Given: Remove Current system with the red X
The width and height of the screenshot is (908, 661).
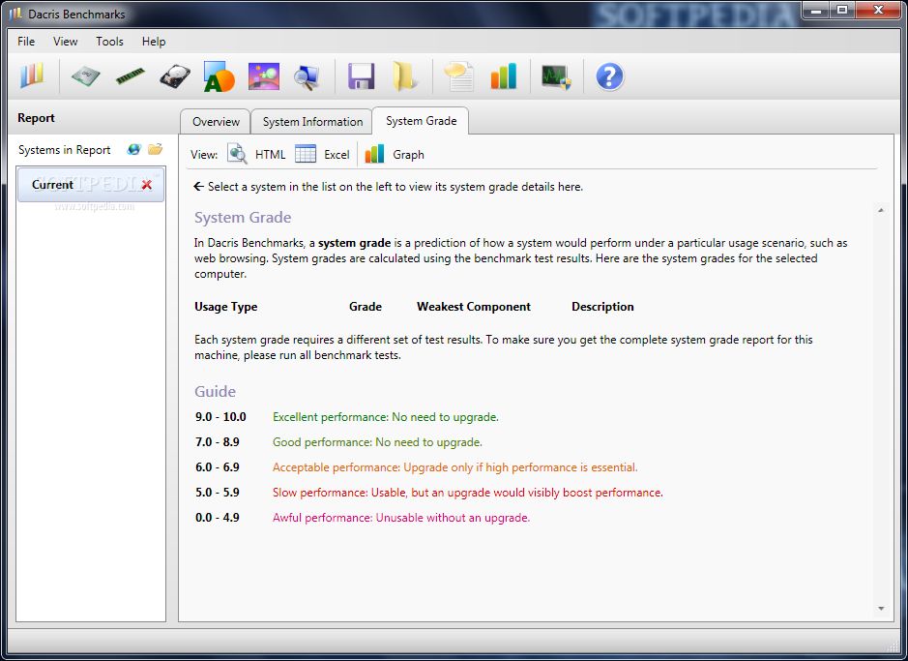Looking at the screenshot, I should click(147, 185).
